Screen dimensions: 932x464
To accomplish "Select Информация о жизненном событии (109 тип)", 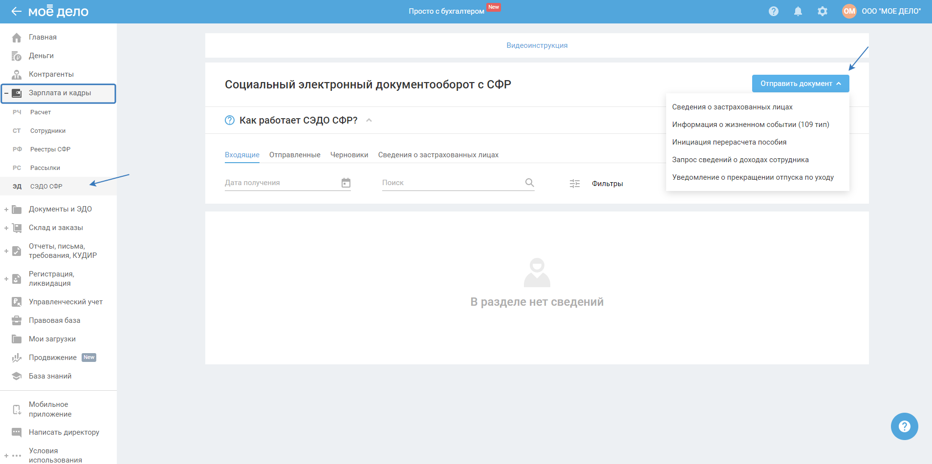I will pos(758,125).
